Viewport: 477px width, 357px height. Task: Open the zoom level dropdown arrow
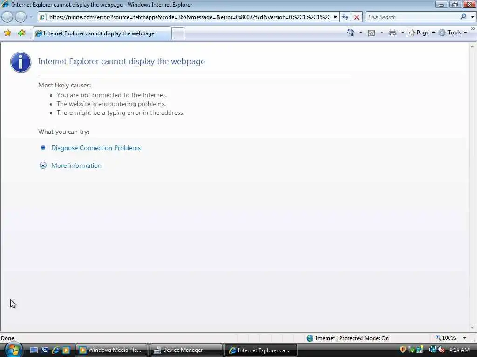click(x=464, y=338)
